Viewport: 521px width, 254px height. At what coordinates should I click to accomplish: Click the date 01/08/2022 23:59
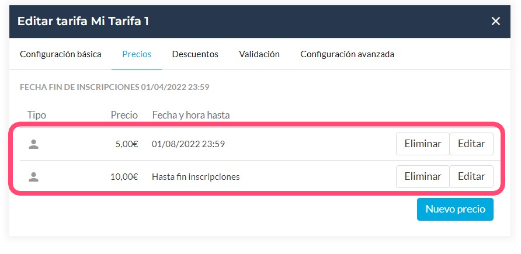coord(189,144)
